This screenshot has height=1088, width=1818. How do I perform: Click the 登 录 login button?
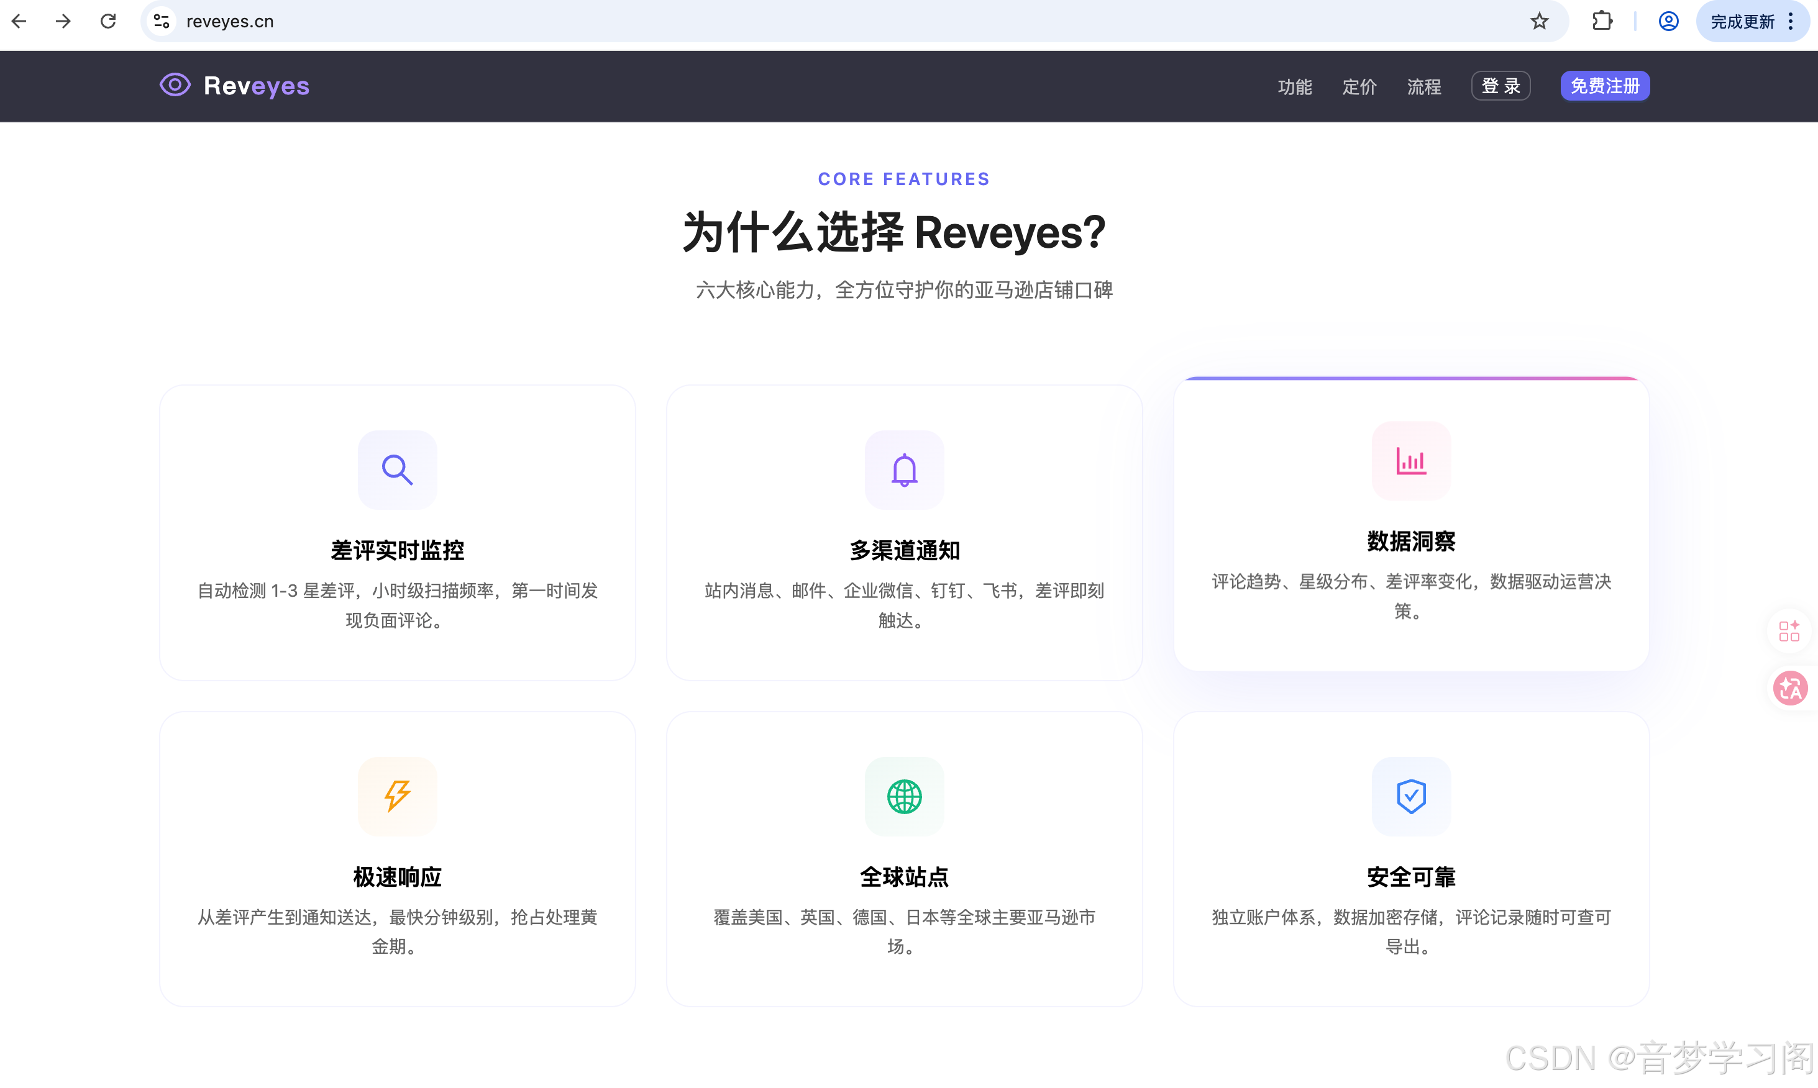coord(1501,86)
